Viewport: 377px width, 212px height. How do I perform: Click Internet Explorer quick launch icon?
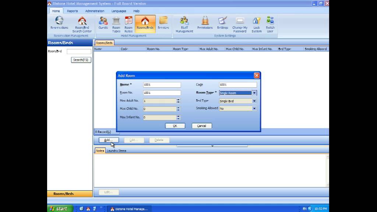(x=81, y=209)
